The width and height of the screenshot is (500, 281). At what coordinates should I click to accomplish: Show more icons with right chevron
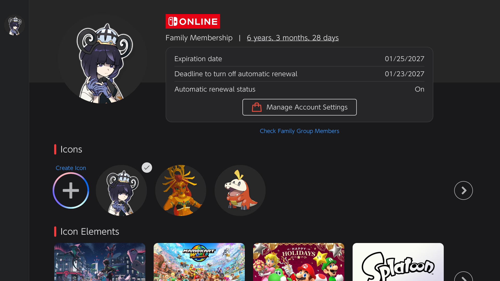tap(464, 190)
